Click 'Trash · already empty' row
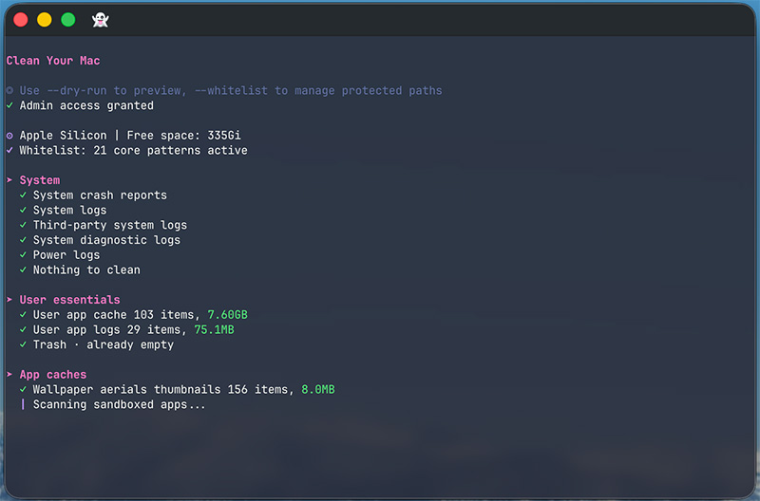 coord(104,344)
